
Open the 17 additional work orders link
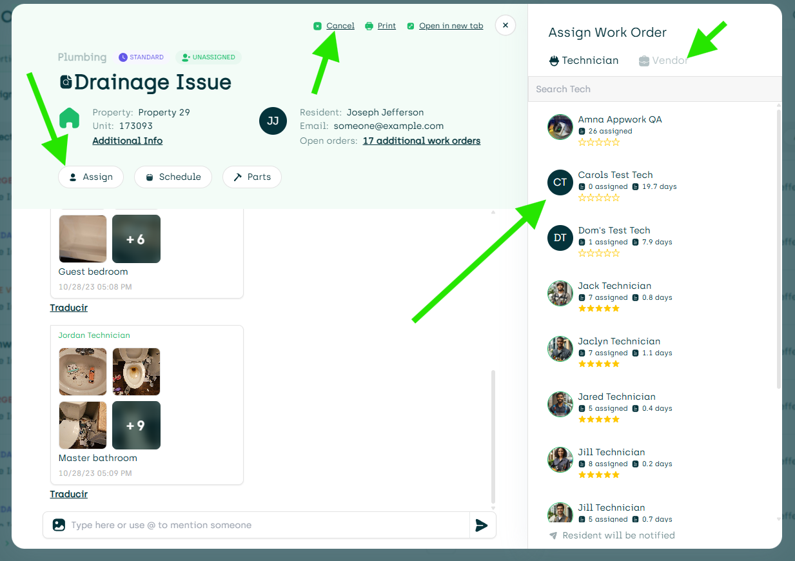[x=421, y=141]
